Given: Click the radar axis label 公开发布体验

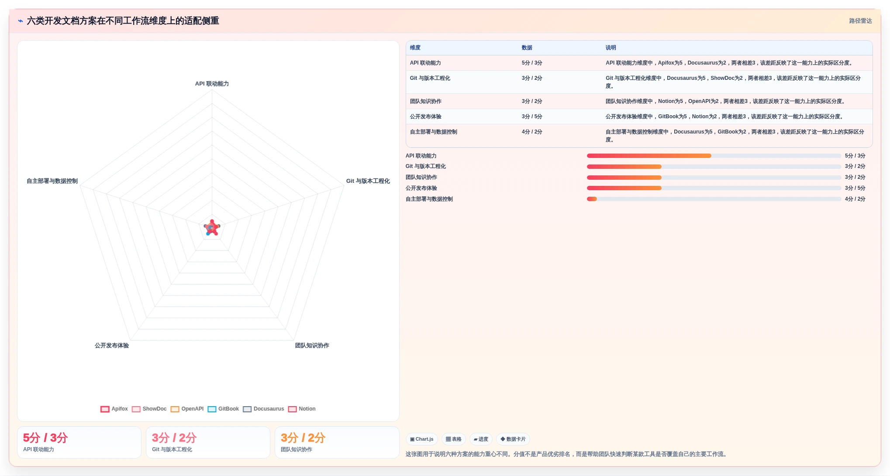Looking at the screenshot, I should point(112,345).
